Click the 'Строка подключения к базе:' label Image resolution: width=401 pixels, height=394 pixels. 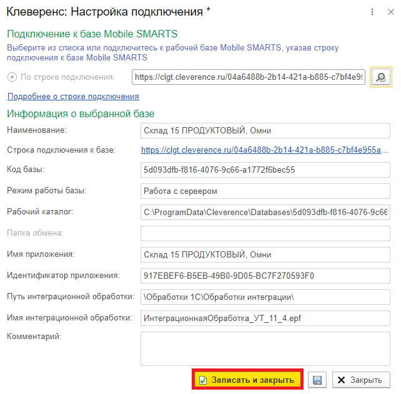61,150
